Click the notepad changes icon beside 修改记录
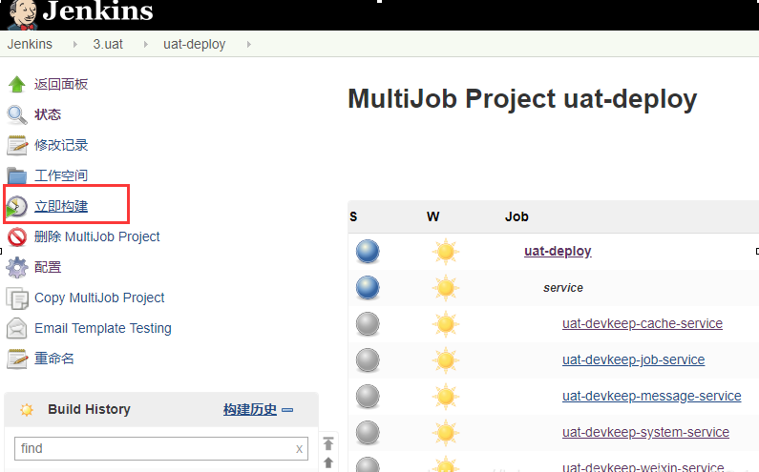The height and width of the screenshot is (472, 759). click(x=17, y=145)
